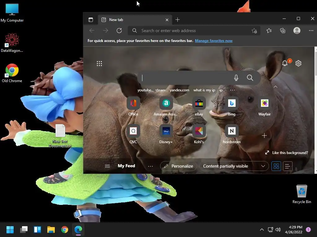Open the feed hamburger menu

[x=107, y=166]
